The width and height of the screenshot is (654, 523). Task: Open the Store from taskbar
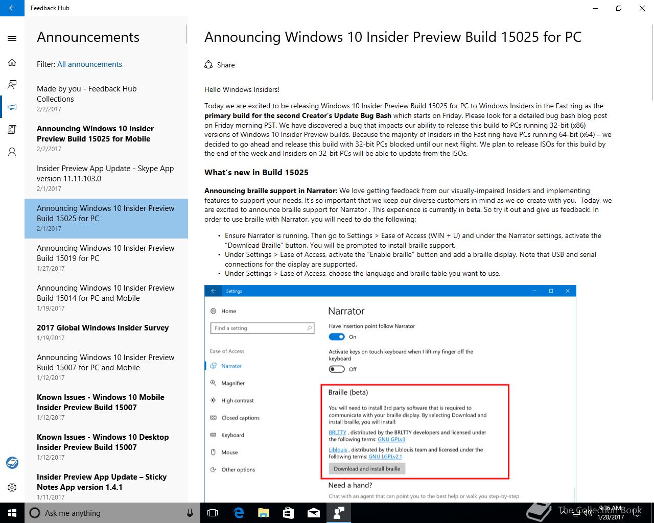point(288,513)
